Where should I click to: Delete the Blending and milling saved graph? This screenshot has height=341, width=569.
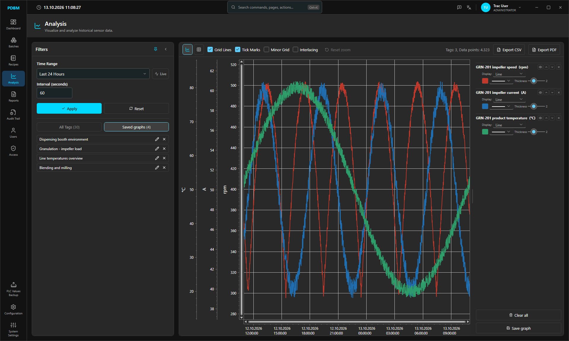point(164,168)
